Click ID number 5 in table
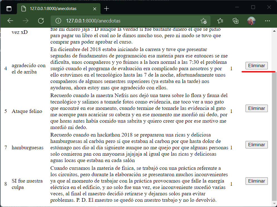Viewport: 277px width, 207px height. 6,111
